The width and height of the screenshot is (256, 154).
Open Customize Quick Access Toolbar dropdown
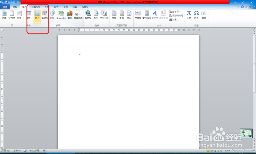coord(20,2)
